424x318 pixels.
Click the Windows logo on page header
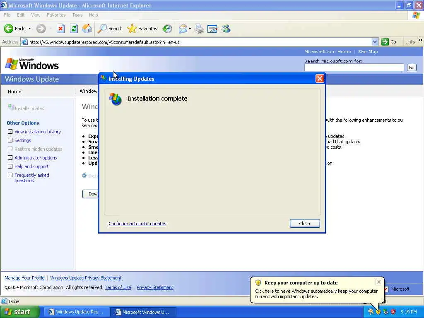(32, 64)
